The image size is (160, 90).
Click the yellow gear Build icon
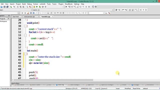34,7
